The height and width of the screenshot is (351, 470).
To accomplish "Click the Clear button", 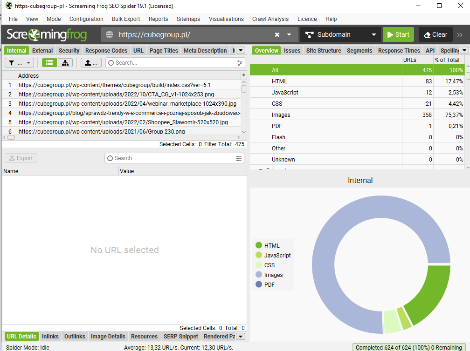I will (435, 35).
